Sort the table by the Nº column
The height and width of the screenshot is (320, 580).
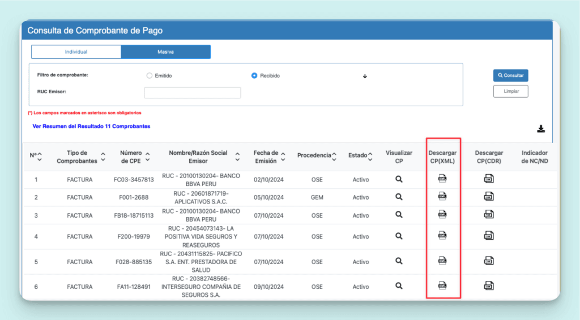(x=40, y=157)
